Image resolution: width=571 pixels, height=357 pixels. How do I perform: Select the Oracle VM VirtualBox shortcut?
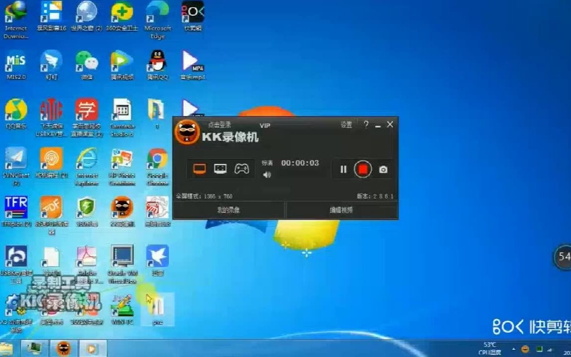coord(122,264)
